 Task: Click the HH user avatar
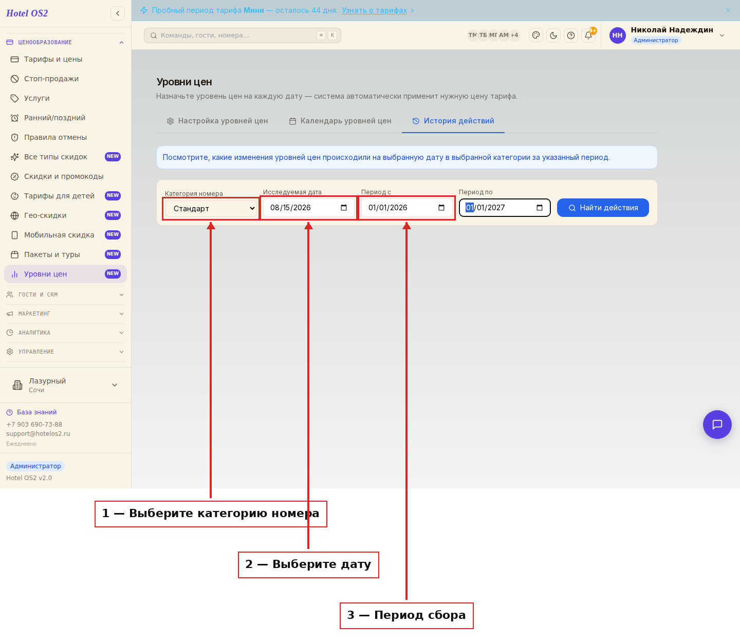click(x=618, y=35)
